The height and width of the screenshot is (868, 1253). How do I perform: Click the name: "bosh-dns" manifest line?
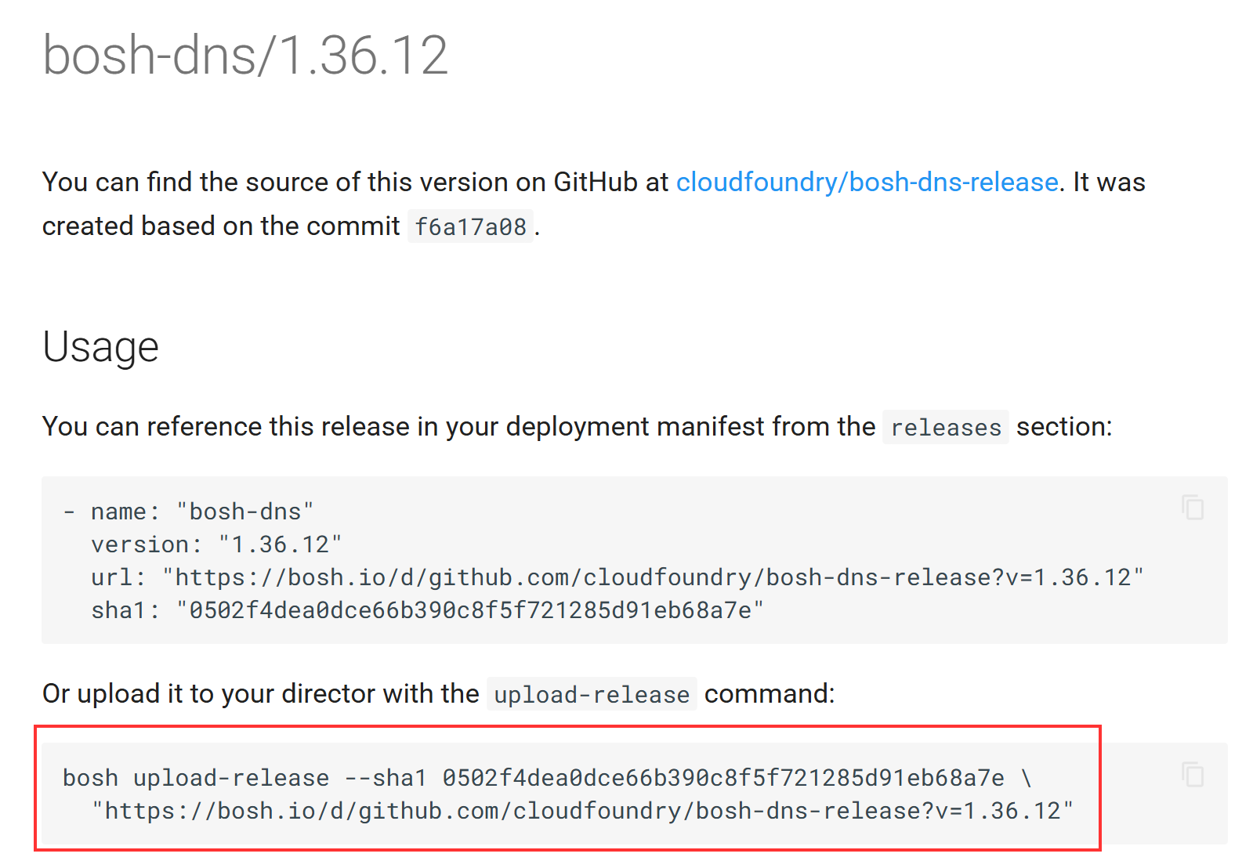202,512
